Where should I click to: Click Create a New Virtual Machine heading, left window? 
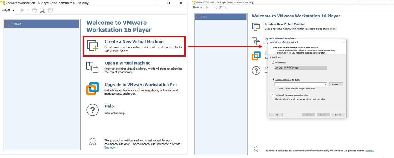tap(134, 41)
